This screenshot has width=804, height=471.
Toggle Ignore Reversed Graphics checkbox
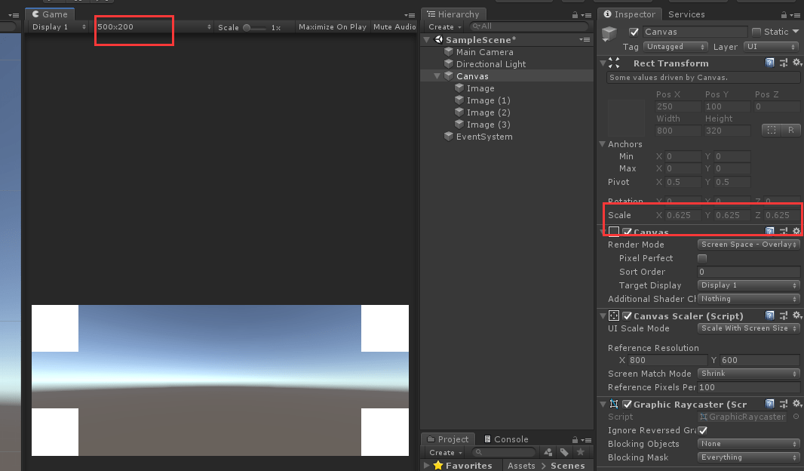click(702, 430)
